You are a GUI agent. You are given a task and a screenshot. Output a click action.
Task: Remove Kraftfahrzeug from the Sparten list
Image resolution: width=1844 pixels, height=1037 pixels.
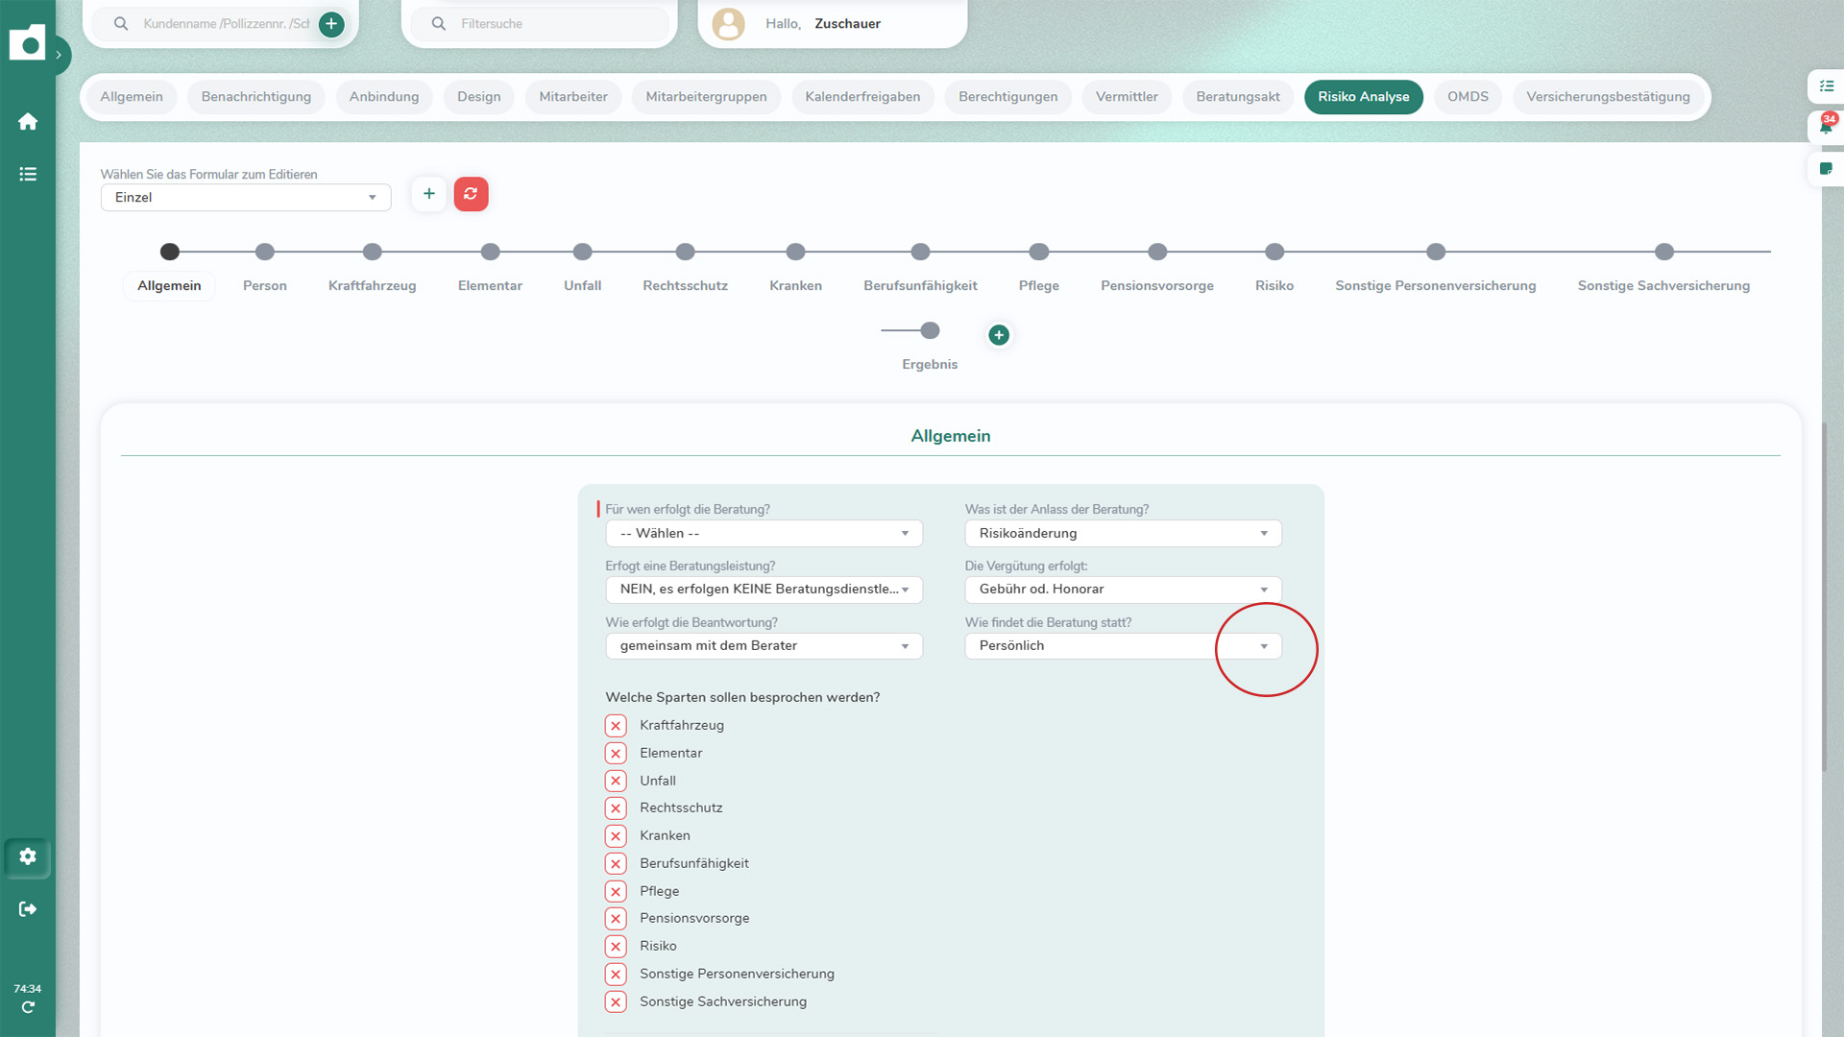click(x=616, y=725)
